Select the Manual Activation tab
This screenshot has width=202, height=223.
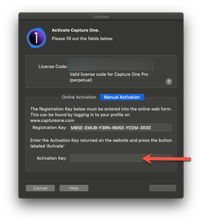click(122, 97)
